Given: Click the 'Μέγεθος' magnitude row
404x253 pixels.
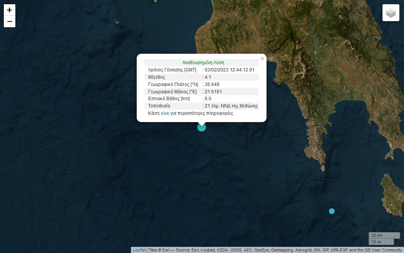Looking at the screenshot, I should coord(157,77).
